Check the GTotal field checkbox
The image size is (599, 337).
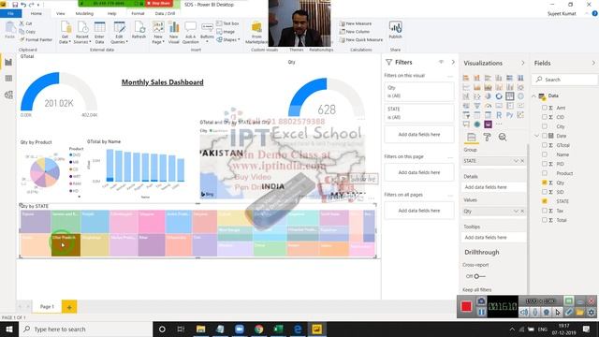pos(545,145)
